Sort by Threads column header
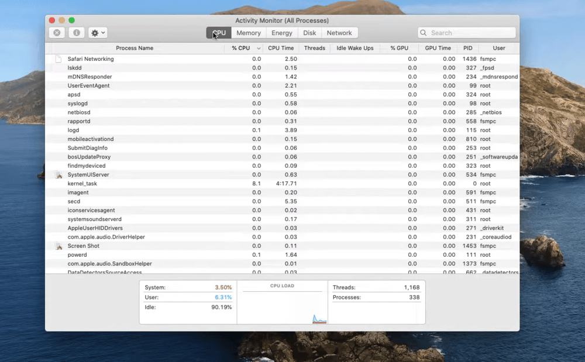585x362 pixels. [x=315, y=48]
